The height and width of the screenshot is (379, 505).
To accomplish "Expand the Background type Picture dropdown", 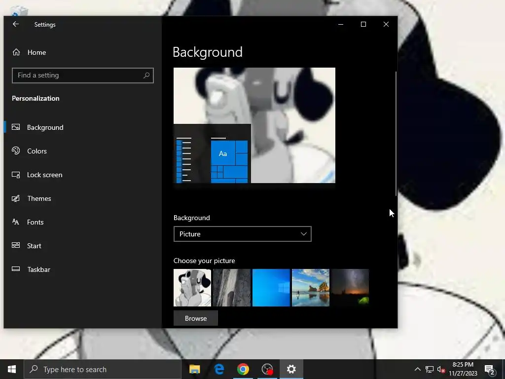I will pyautogui.click(x=243, y=234).
